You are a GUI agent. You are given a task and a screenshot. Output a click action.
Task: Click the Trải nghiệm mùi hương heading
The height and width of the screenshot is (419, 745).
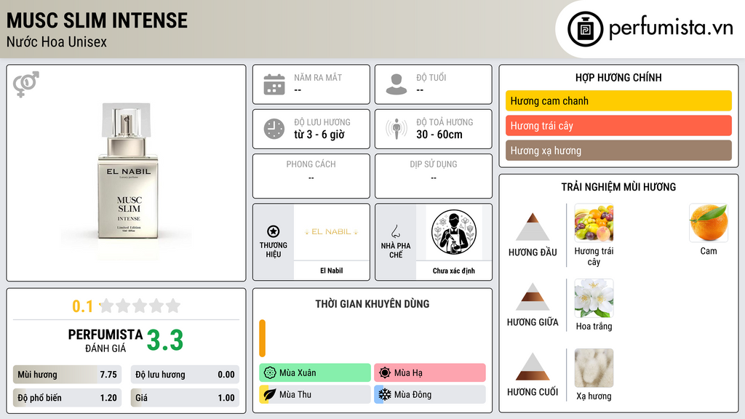pyautogui.click(x=618, y=187)
